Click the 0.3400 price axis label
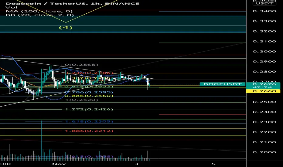The height and width of the screenshot is (167, 283). pyautogui.click(x=264, y=11)
